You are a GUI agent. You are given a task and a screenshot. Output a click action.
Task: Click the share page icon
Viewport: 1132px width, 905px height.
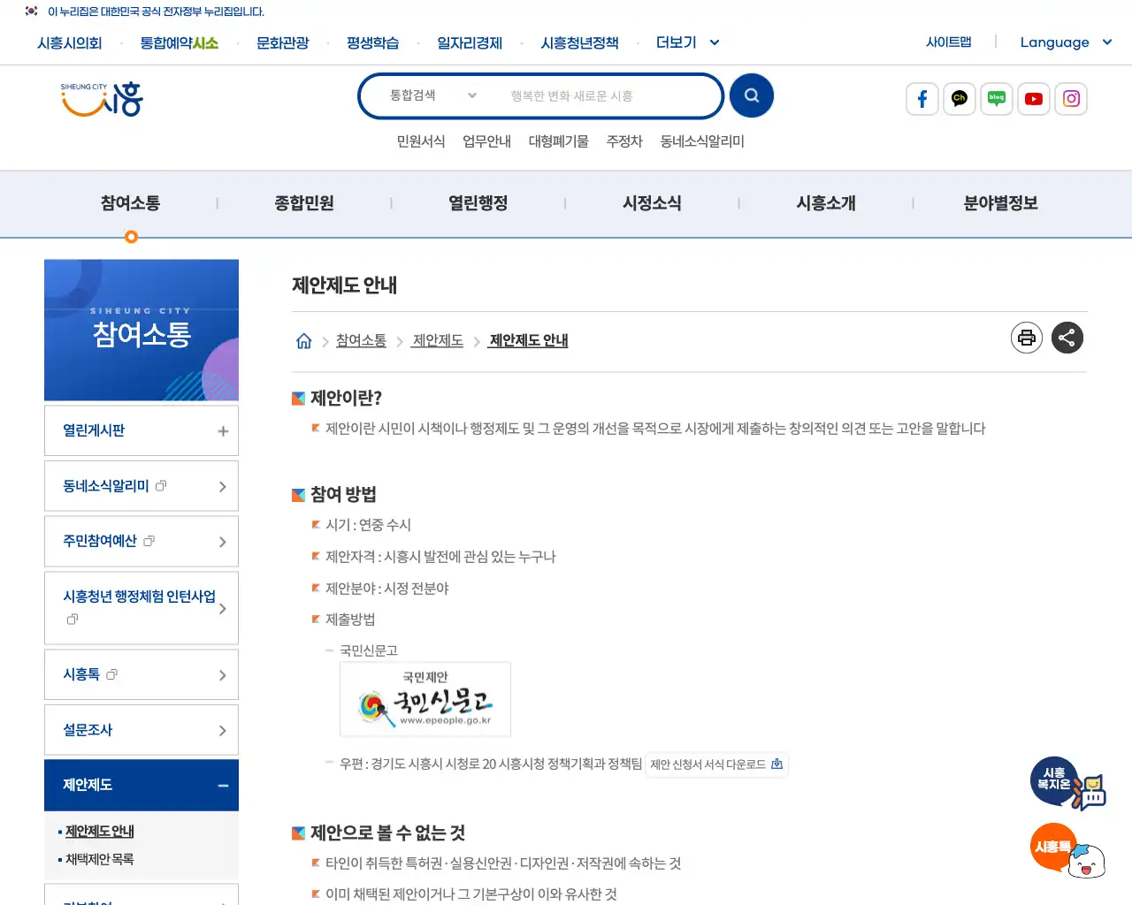click(x=1067, y=338)
